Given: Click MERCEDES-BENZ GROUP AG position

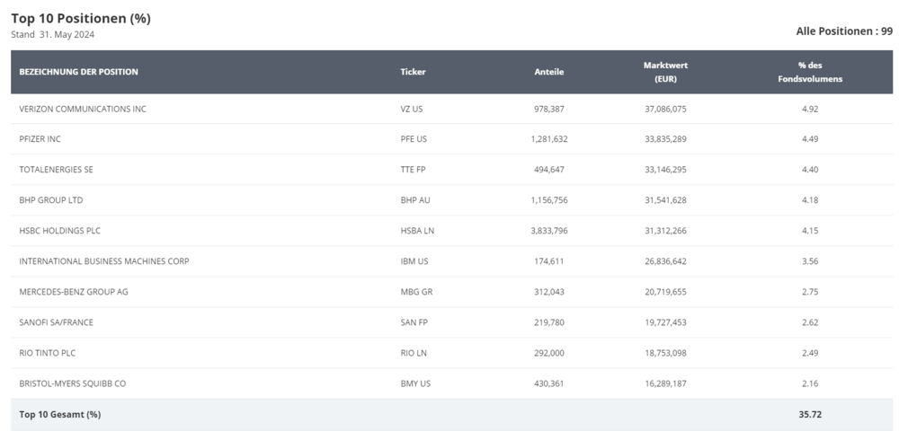Looking at the screenshot, I should [x=74, y=292].
